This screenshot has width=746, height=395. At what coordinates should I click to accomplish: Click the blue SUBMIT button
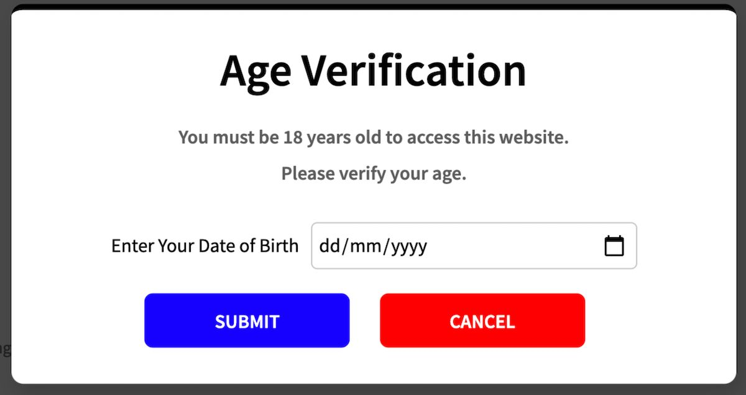click(x=247, y=320)
